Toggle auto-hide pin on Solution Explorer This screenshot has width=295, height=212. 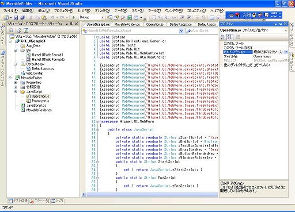point(71,24)
